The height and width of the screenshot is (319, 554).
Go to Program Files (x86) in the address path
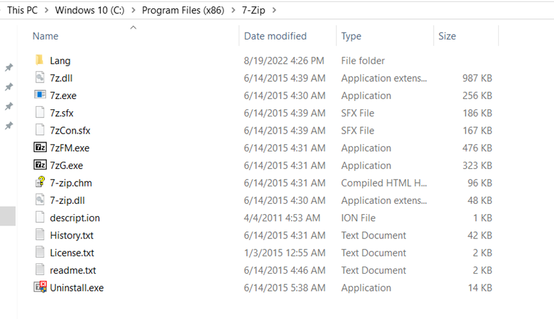click(184, 10)
